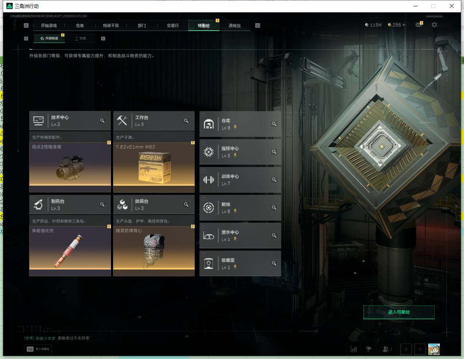Click the 115M silver currency balance
Viewport: 464px width, 359px height.
[x=373, y=25]
